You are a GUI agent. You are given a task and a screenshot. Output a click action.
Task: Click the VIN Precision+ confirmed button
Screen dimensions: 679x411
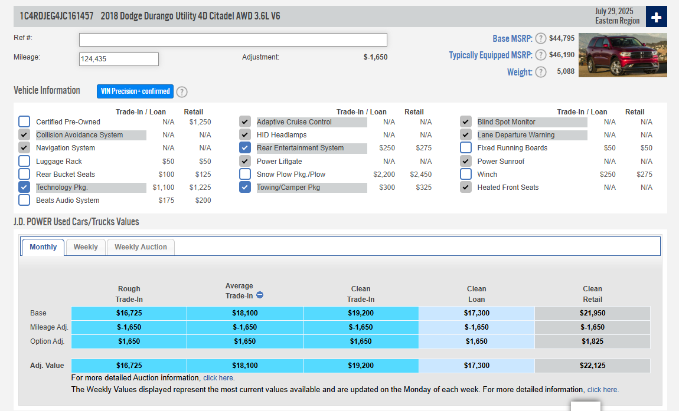coord(135,91)
